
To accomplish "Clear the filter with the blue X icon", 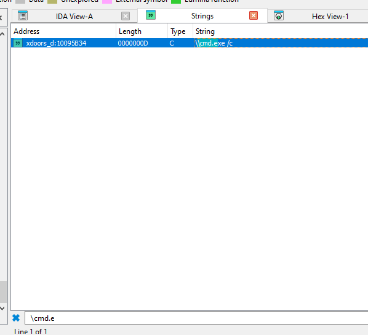I will click(x=16, y=318).
